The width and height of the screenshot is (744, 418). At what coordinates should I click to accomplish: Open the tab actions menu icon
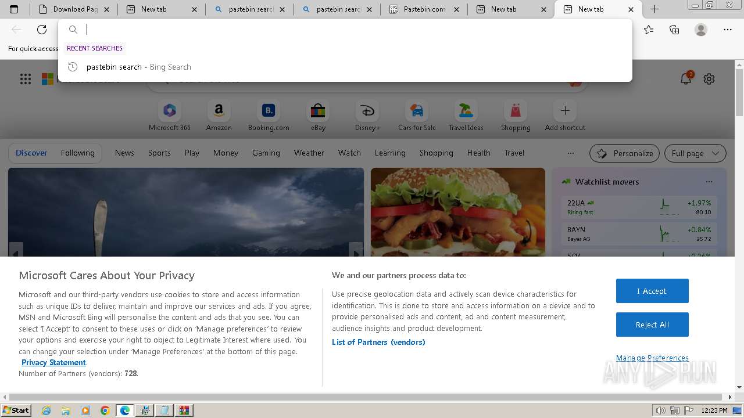tap(14, 9)
